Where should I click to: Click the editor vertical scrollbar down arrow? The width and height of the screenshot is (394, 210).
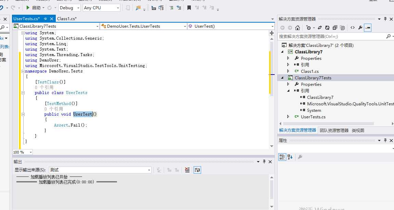click(272, 146)
